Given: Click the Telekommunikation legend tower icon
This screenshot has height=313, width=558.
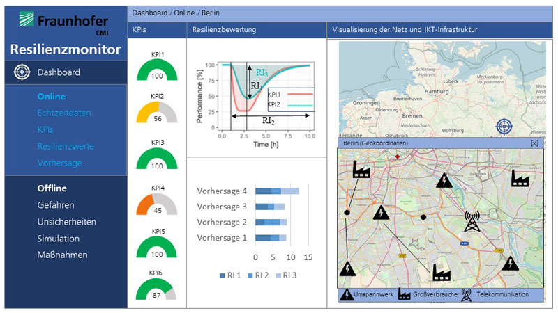Looking at the screenshot, I should tap(467, 294).
